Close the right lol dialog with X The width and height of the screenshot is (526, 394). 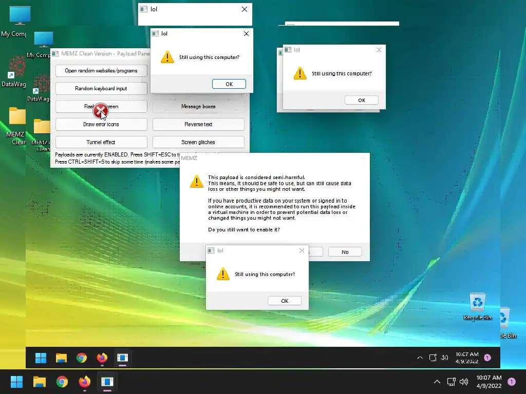379,50
